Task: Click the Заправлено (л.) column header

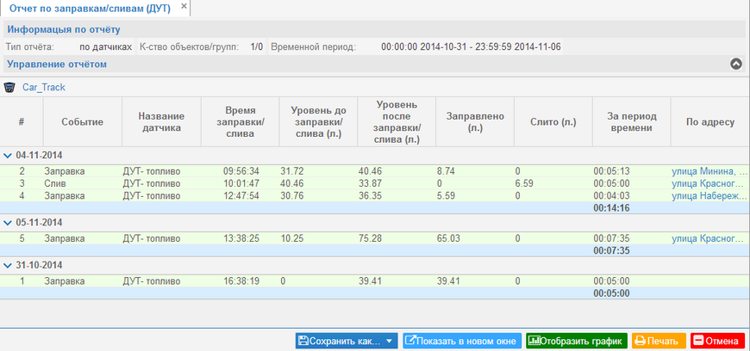Action: pos(475,122)
